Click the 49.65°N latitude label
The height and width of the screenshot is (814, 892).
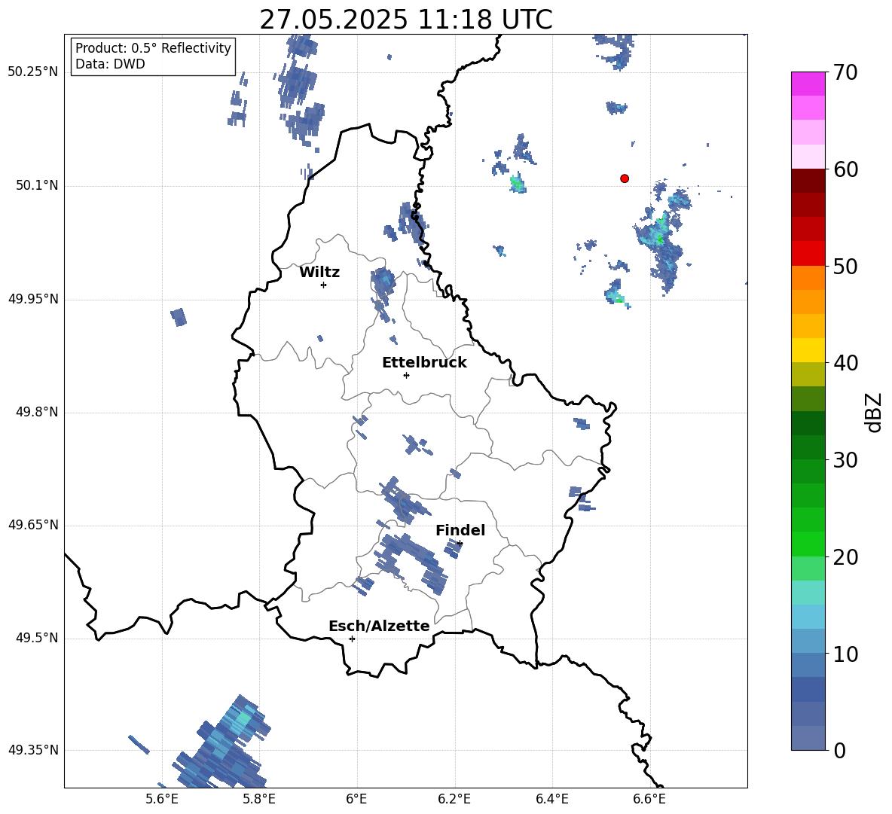coord(33,524)
